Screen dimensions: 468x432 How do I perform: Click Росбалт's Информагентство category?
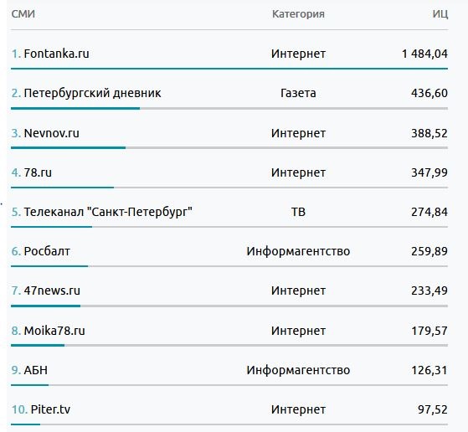[298, 252]
